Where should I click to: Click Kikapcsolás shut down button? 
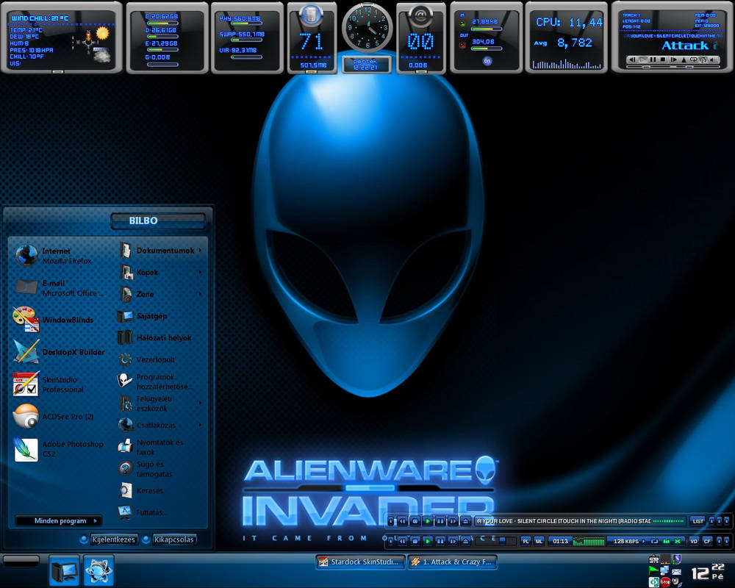tap(173, 539)
